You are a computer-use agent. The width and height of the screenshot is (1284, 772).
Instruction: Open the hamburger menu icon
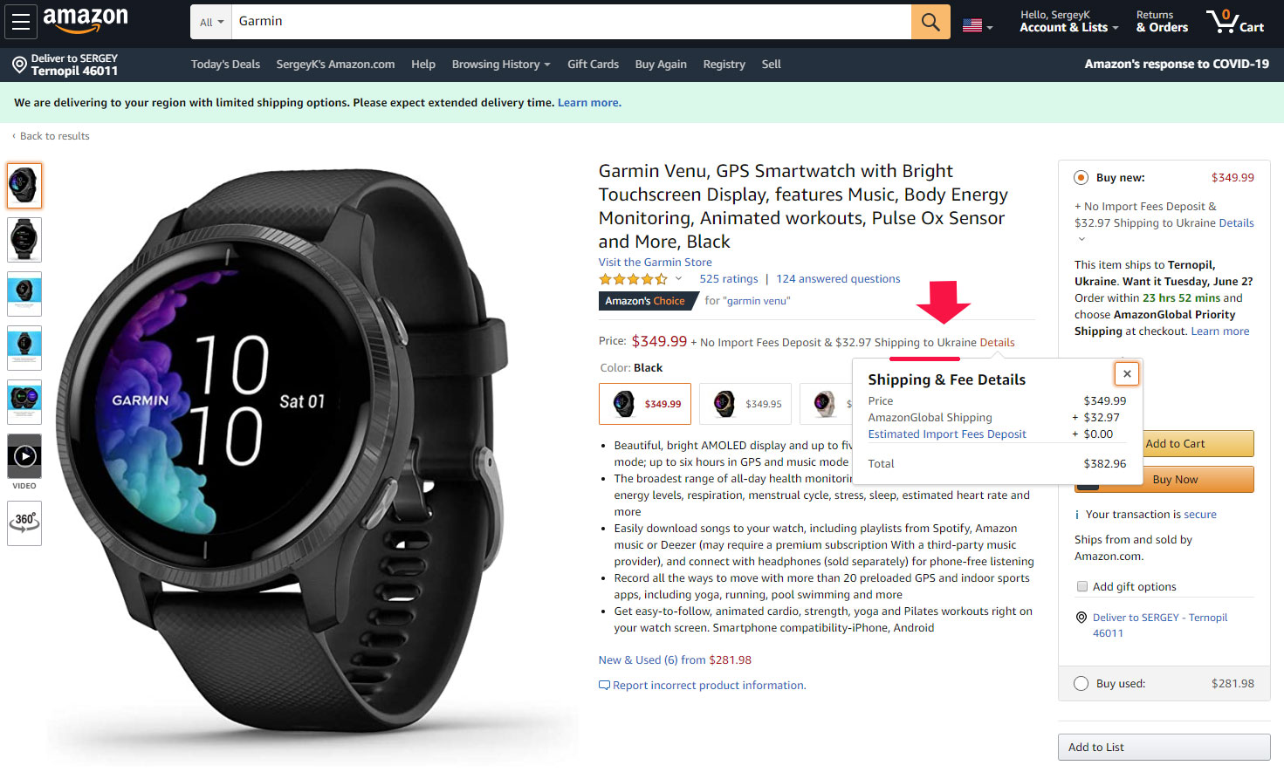(21, 22)
